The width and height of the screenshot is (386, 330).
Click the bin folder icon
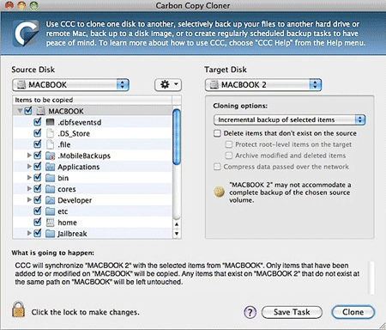coord(50,178)
